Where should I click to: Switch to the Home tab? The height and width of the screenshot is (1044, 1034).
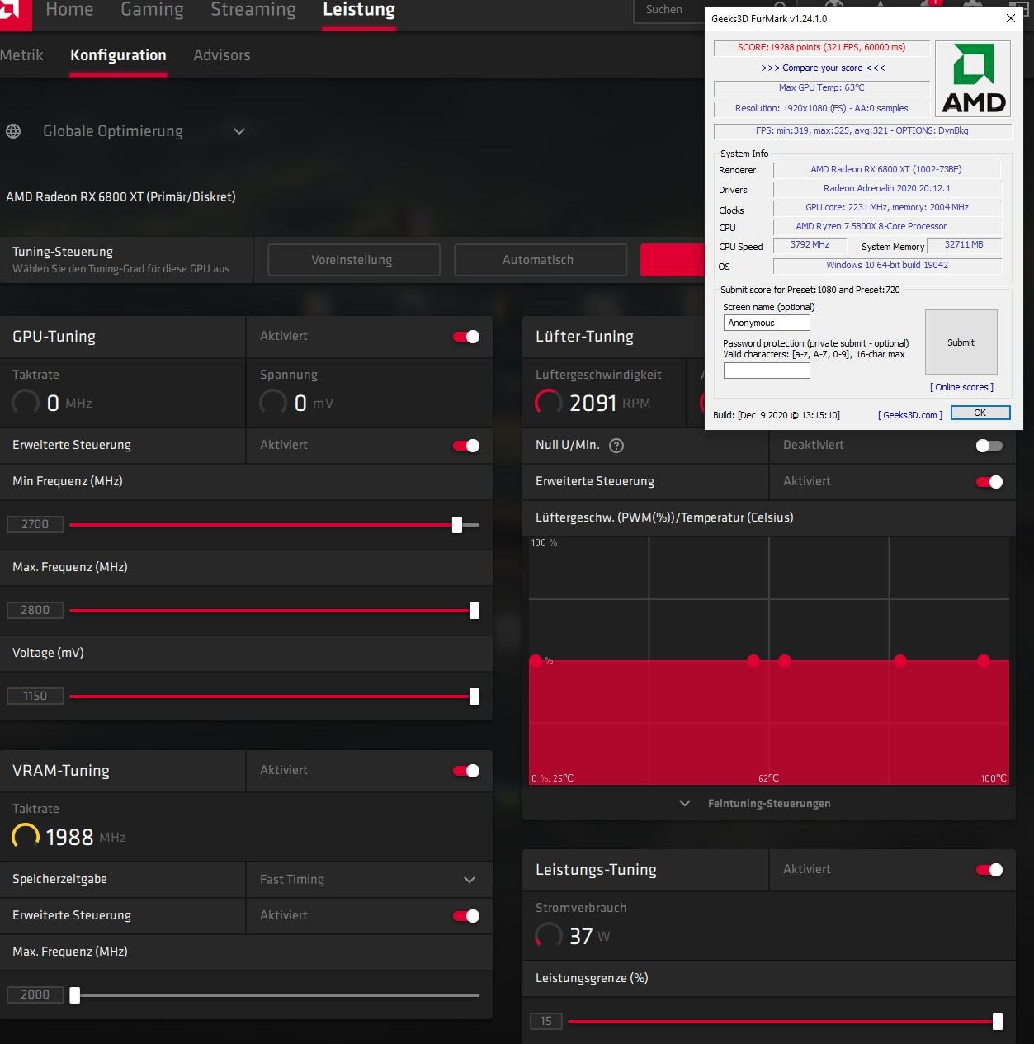tap(69, 10)
